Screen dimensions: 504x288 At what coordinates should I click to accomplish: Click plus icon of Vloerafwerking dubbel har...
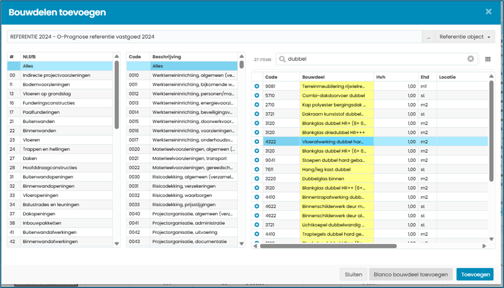[257, 142]
